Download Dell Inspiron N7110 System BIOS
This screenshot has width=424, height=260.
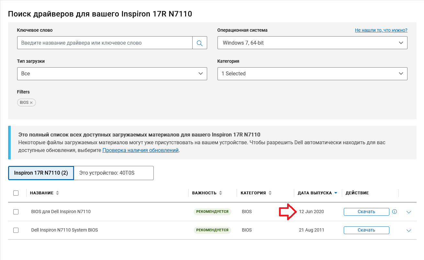(x=366, y=230)
